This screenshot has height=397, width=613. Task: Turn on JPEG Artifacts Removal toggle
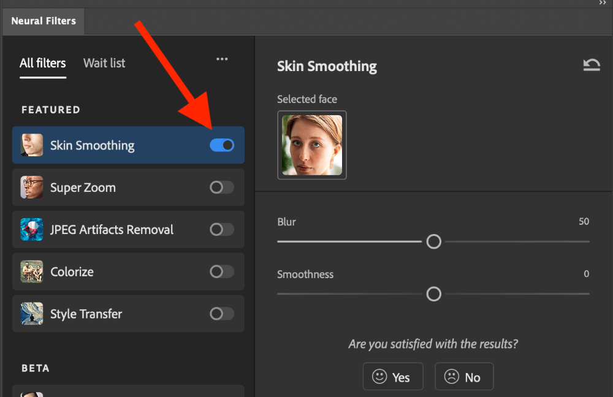222,230
